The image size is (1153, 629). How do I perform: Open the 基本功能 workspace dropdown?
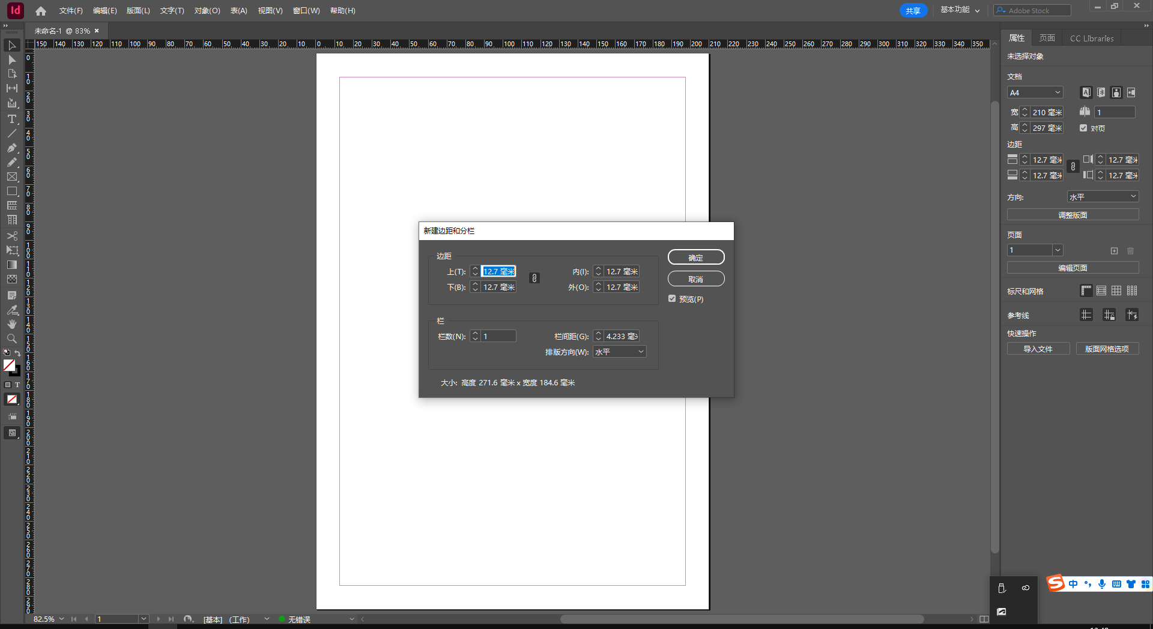960,10
